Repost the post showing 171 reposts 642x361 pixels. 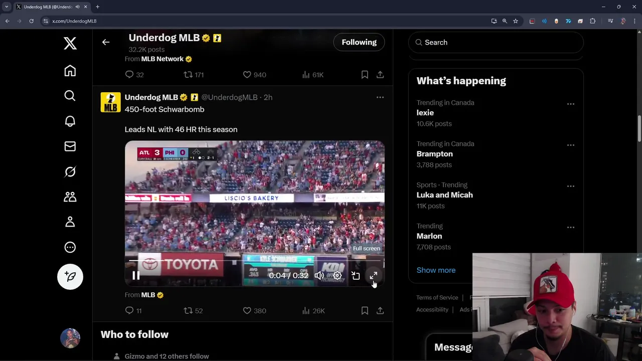pyautogui.click(x=194, y=75)
